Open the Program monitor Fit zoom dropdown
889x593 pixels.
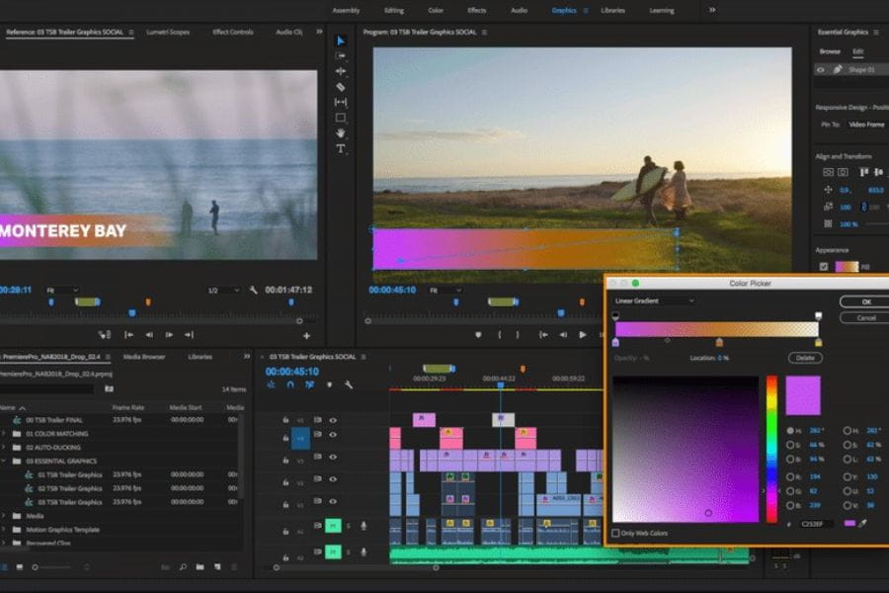pos(444,290)
